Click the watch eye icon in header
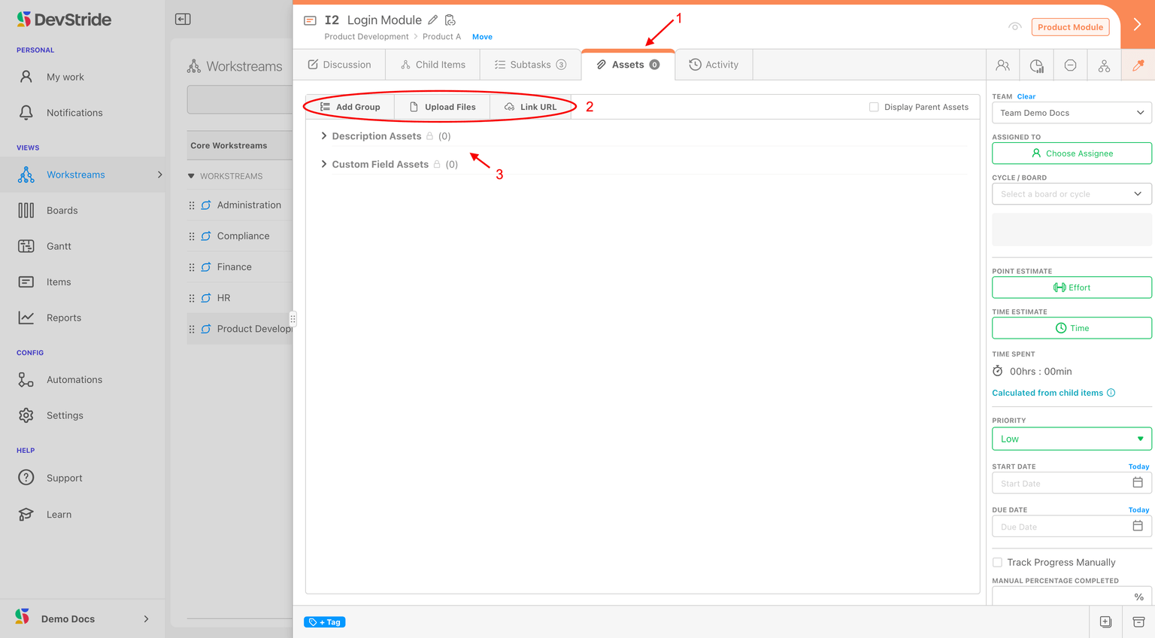Screen dimensions: 1155x638 (x=1014, y=27)
